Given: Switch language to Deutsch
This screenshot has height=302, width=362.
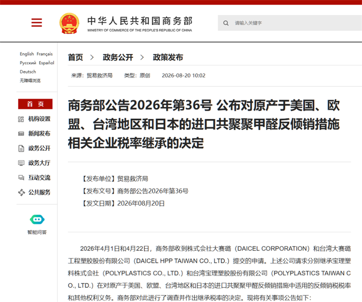Looking at the screenshot, I should coord(28,72).
